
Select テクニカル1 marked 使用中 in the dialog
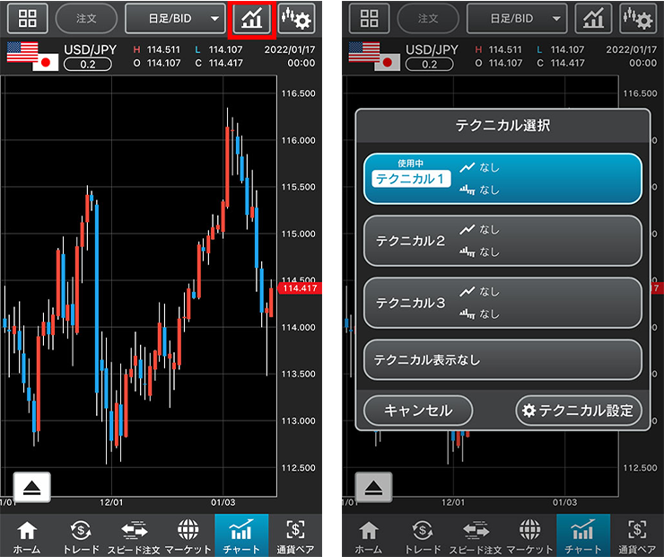point(502,179)
